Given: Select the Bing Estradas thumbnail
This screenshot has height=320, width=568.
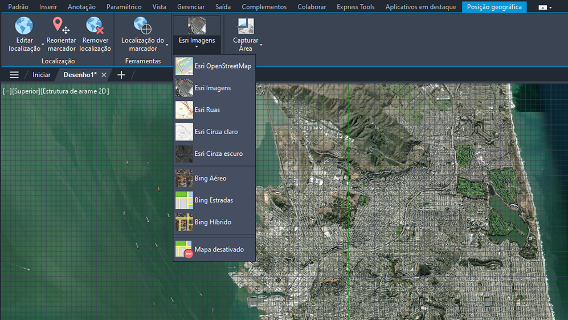Looking at the screenshot, I should tap(184, 200).
